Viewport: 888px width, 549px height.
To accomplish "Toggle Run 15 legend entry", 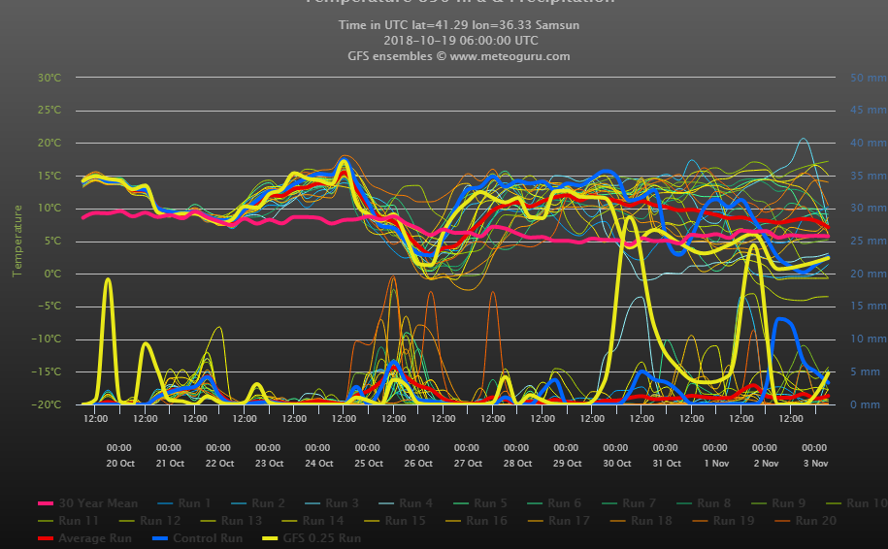I will 395,521.
